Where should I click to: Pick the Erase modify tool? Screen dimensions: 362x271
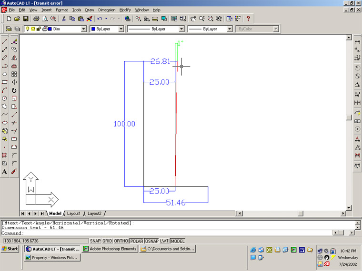(x=14, y=41)
